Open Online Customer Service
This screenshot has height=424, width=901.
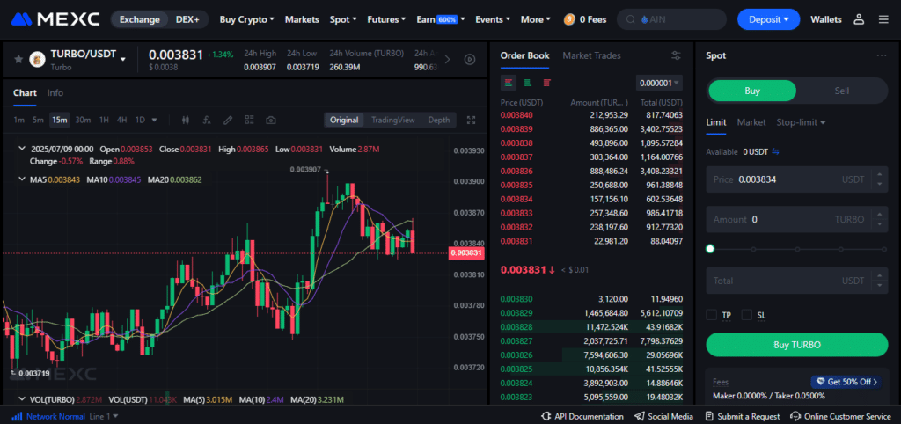[840, 417]
